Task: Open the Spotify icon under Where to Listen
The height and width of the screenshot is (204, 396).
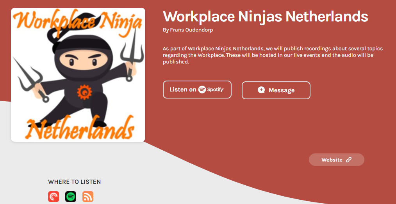Action: 71,197
